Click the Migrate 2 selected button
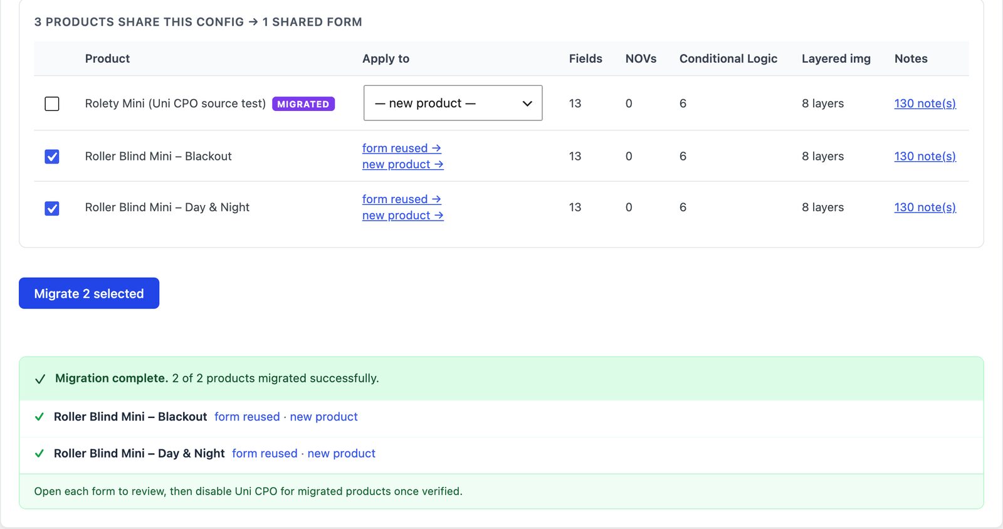Screen dimensions: 1003x529 pos(89,293)
